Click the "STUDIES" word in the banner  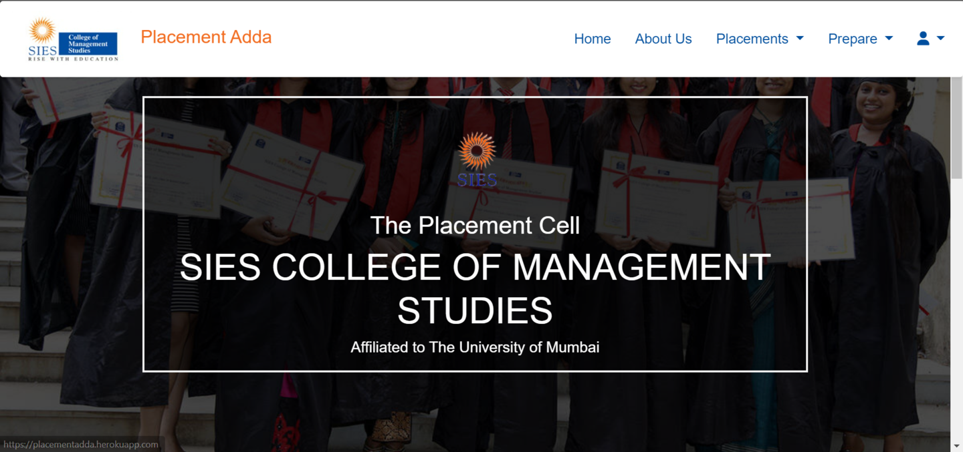pos(475,310)
